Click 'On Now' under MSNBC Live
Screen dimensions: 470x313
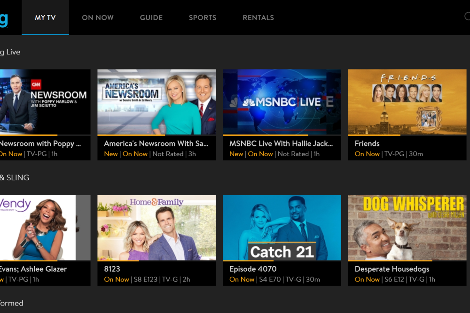pyautogui.click(x=260, y=154)
